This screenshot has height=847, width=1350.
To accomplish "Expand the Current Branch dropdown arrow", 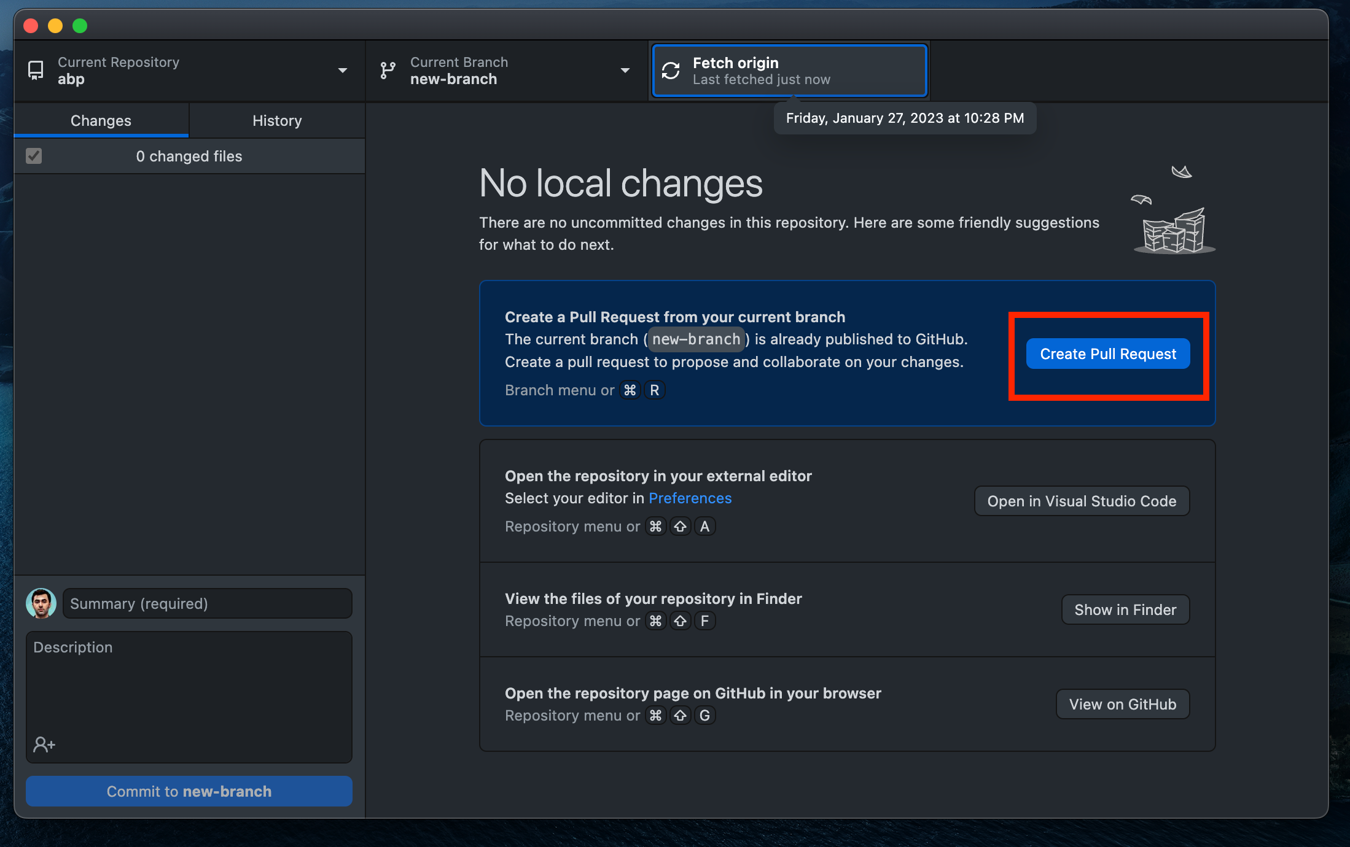I will [x=625, y=71].
